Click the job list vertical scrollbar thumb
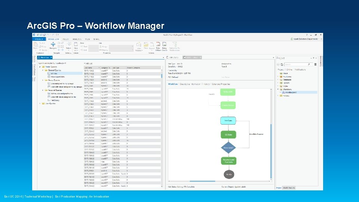The image size is (359, 202). point(162,76)
